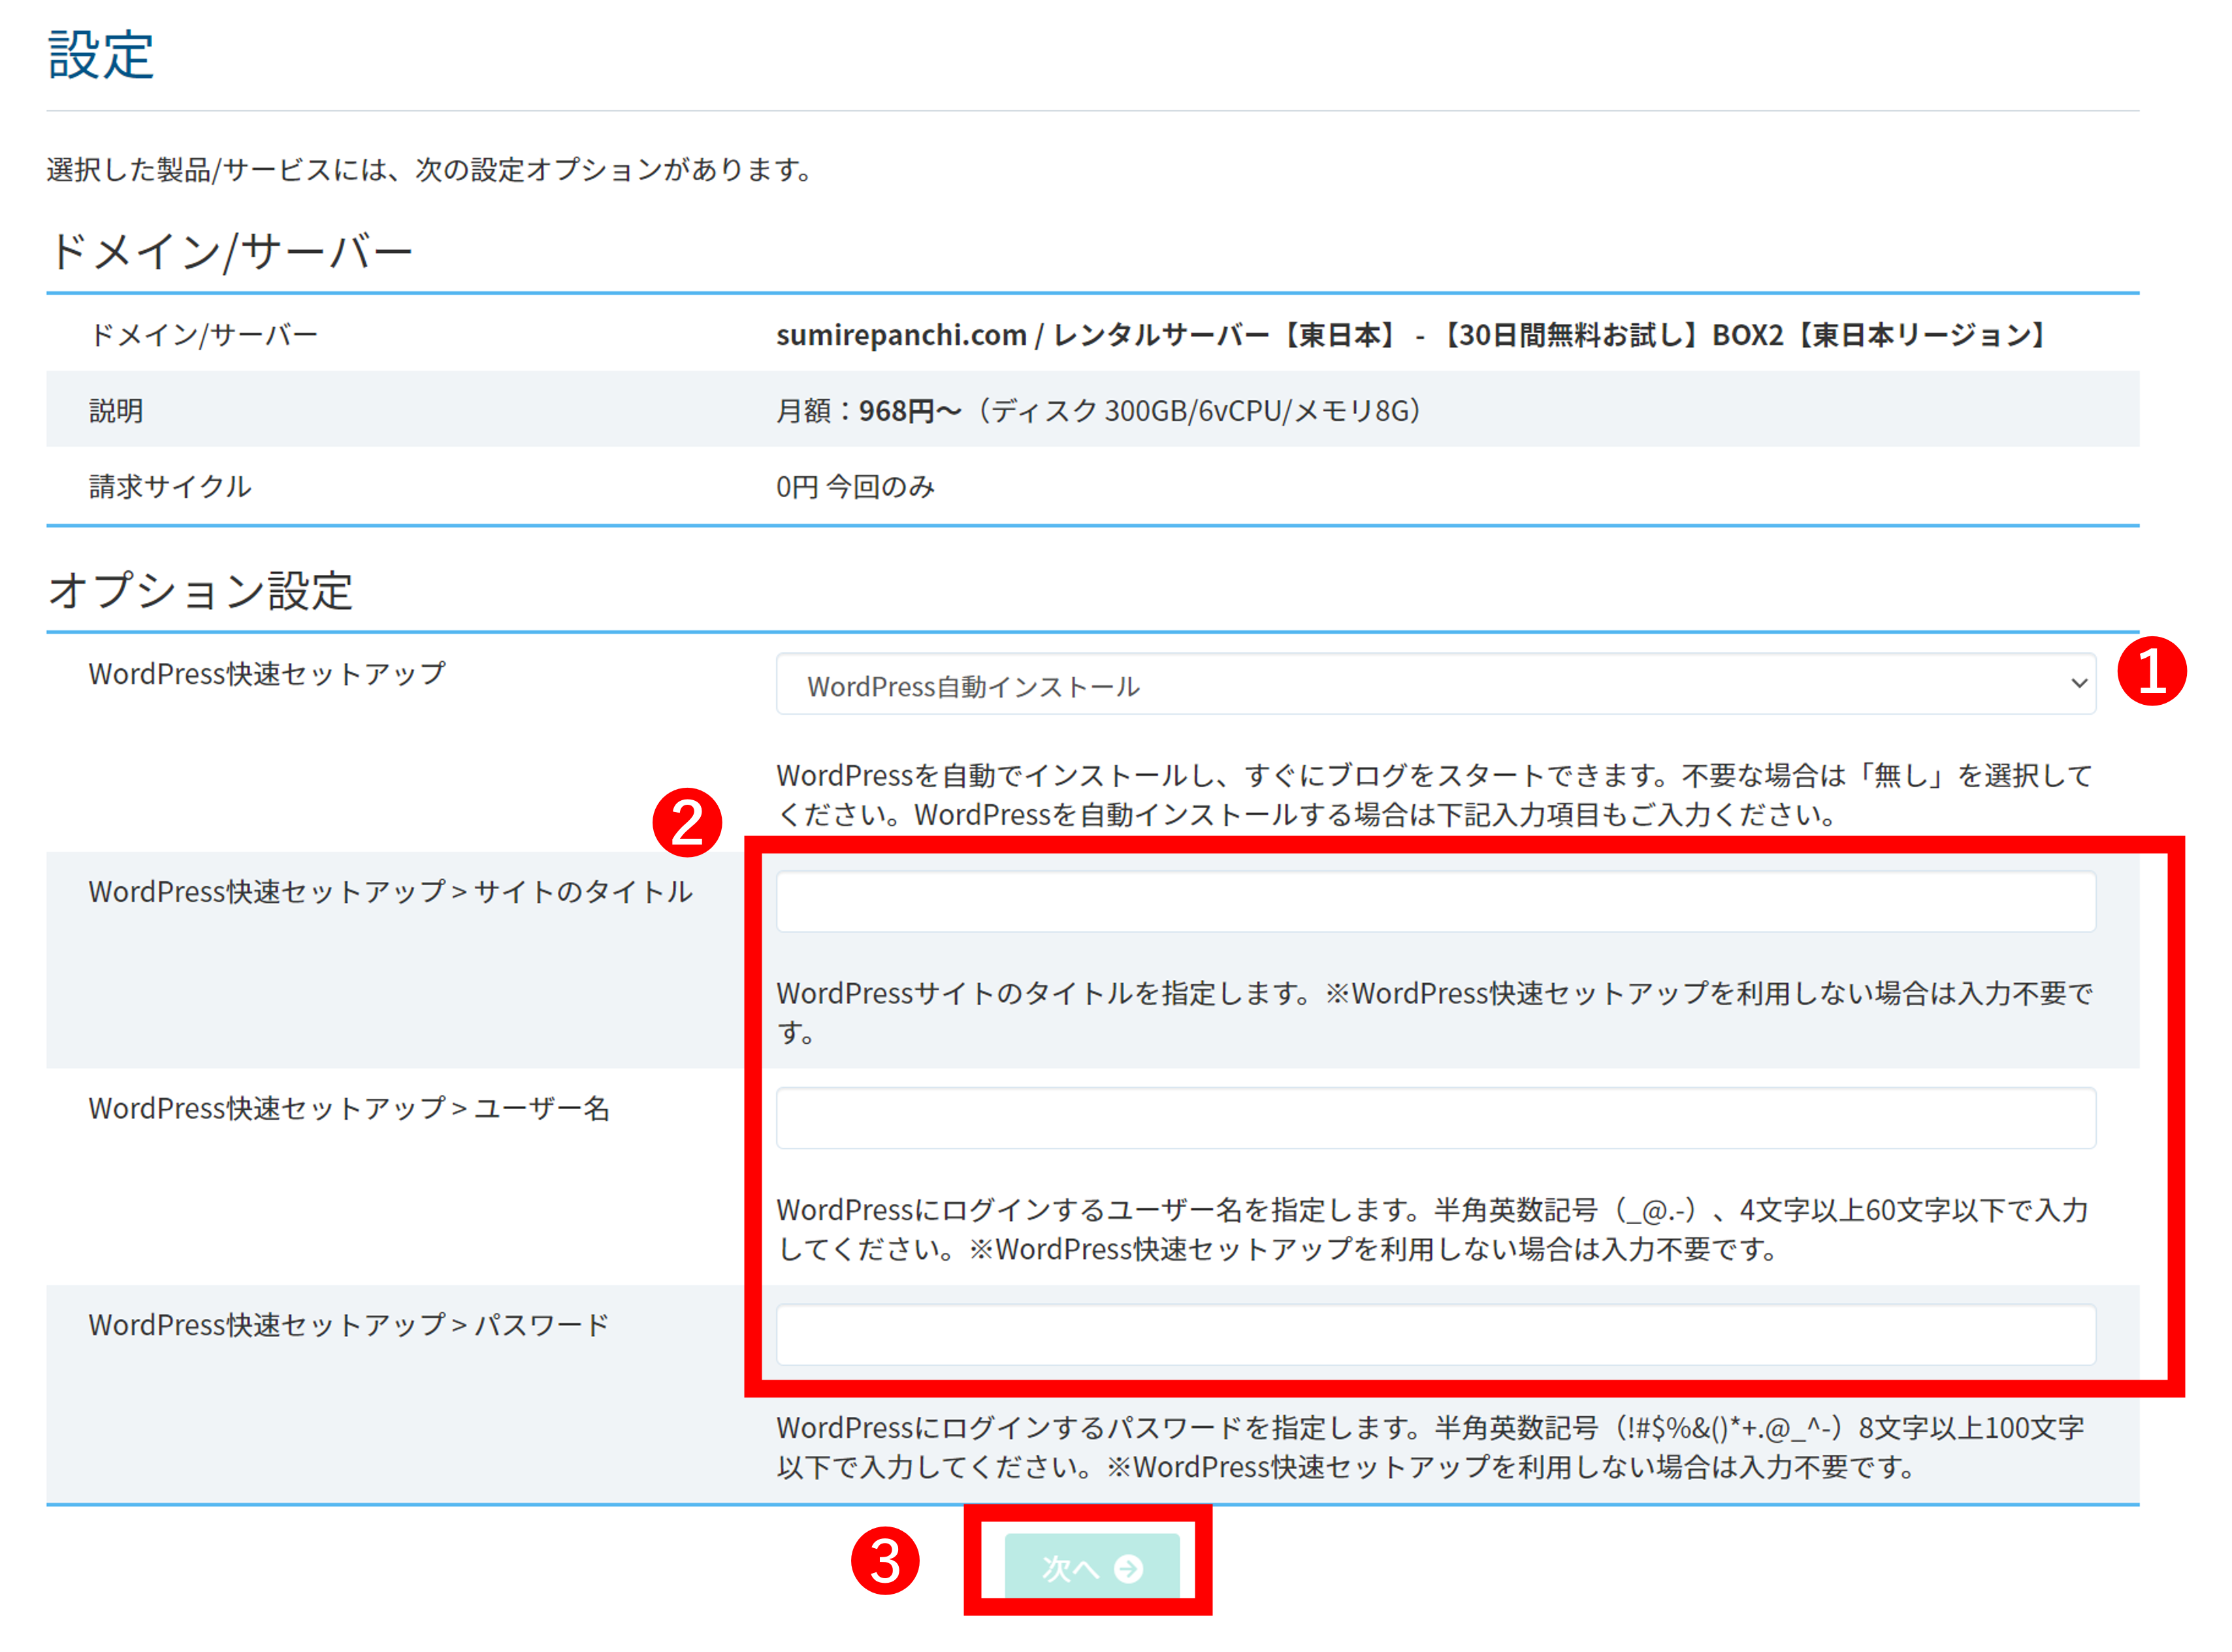Click the billing text 0円 今回のみ
The width and height of the screenshot is (2232, 1652).
tap(855, 487)
